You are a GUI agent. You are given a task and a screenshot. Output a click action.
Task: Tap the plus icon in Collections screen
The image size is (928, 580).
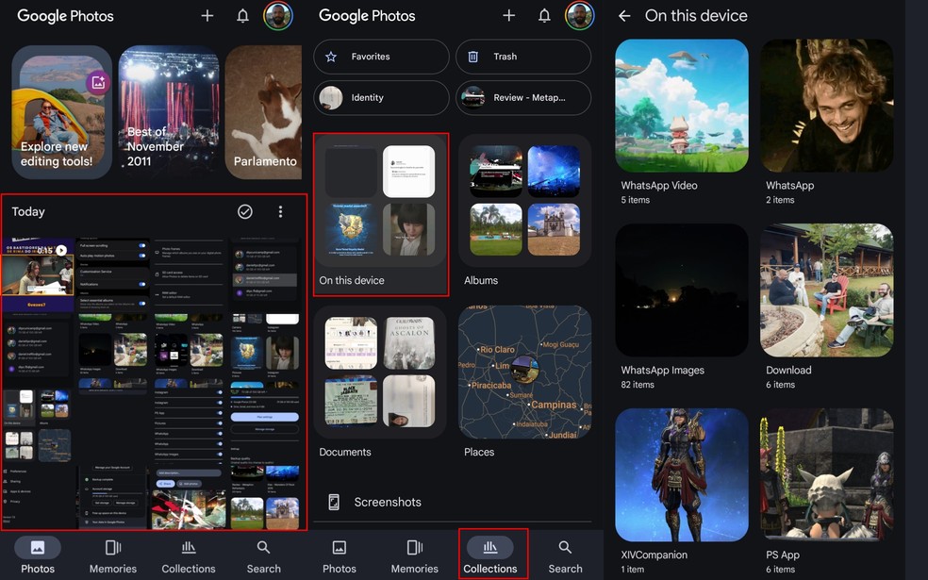(509, 15)
